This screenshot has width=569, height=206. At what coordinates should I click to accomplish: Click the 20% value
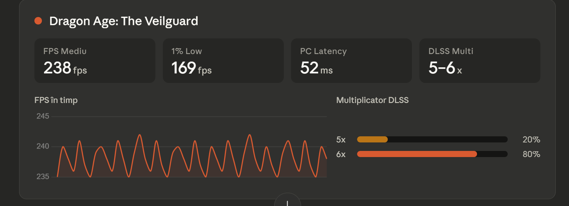pyautogui.click(x=531, y=140)
